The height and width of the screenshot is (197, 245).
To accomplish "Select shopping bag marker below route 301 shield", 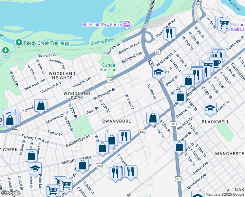I will click(x=179, y=147).
